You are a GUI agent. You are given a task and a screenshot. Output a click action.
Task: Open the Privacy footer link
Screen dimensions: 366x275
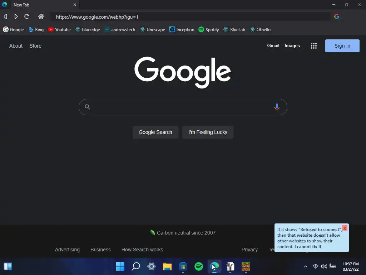249,250
